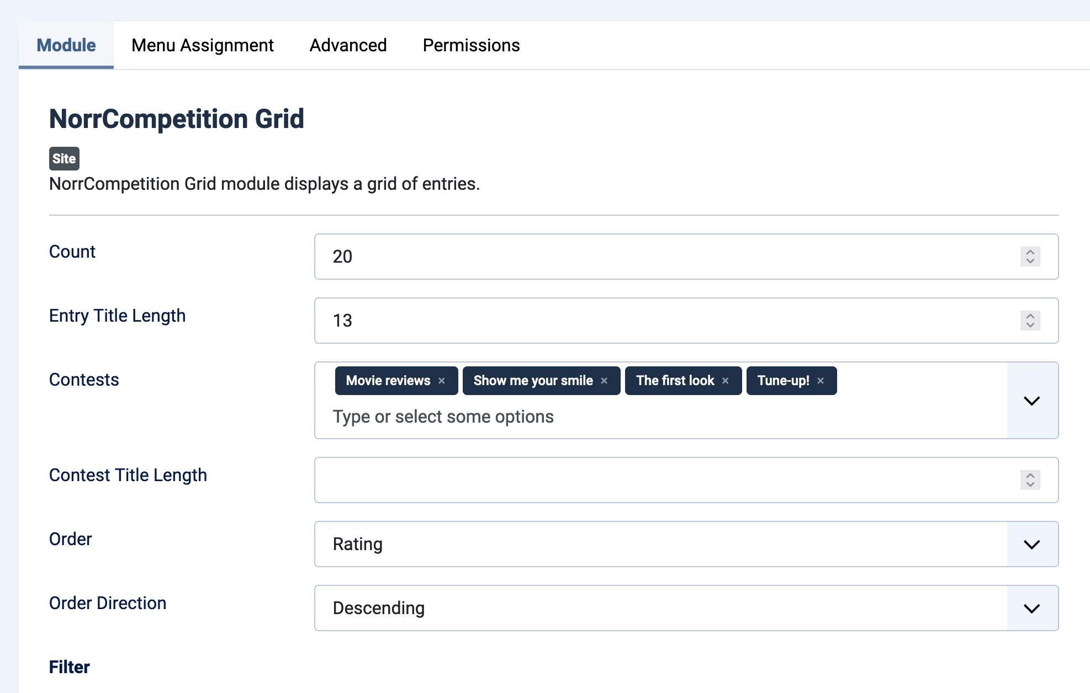Viewport: 1090px width, 693px height.
Task: Click the Count stepper arrows
Action: click(x=1030, y=257)
